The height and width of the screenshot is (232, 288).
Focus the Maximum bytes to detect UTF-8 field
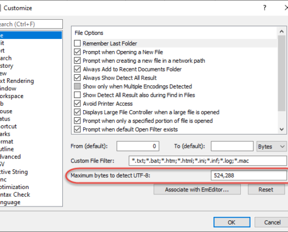(x=248, y=176)
